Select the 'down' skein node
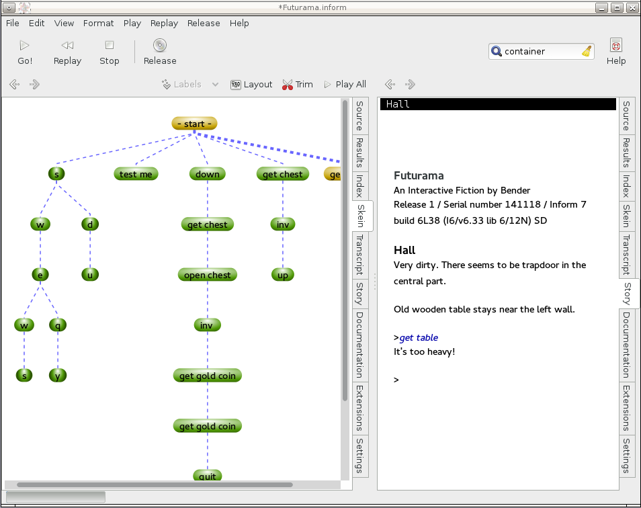 tap(207, 174)
